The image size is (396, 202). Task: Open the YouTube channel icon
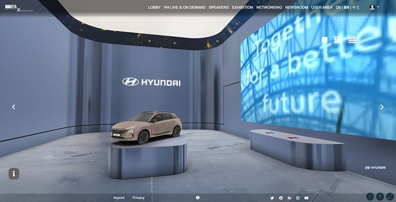click(x=306, y=198)
